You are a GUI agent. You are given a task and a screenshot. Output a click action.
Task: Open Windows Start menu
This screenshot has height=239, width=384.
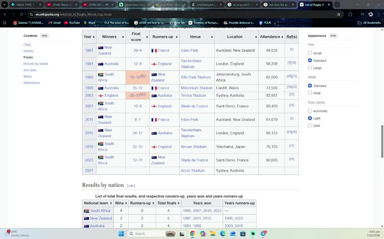[x=121, y=234]
